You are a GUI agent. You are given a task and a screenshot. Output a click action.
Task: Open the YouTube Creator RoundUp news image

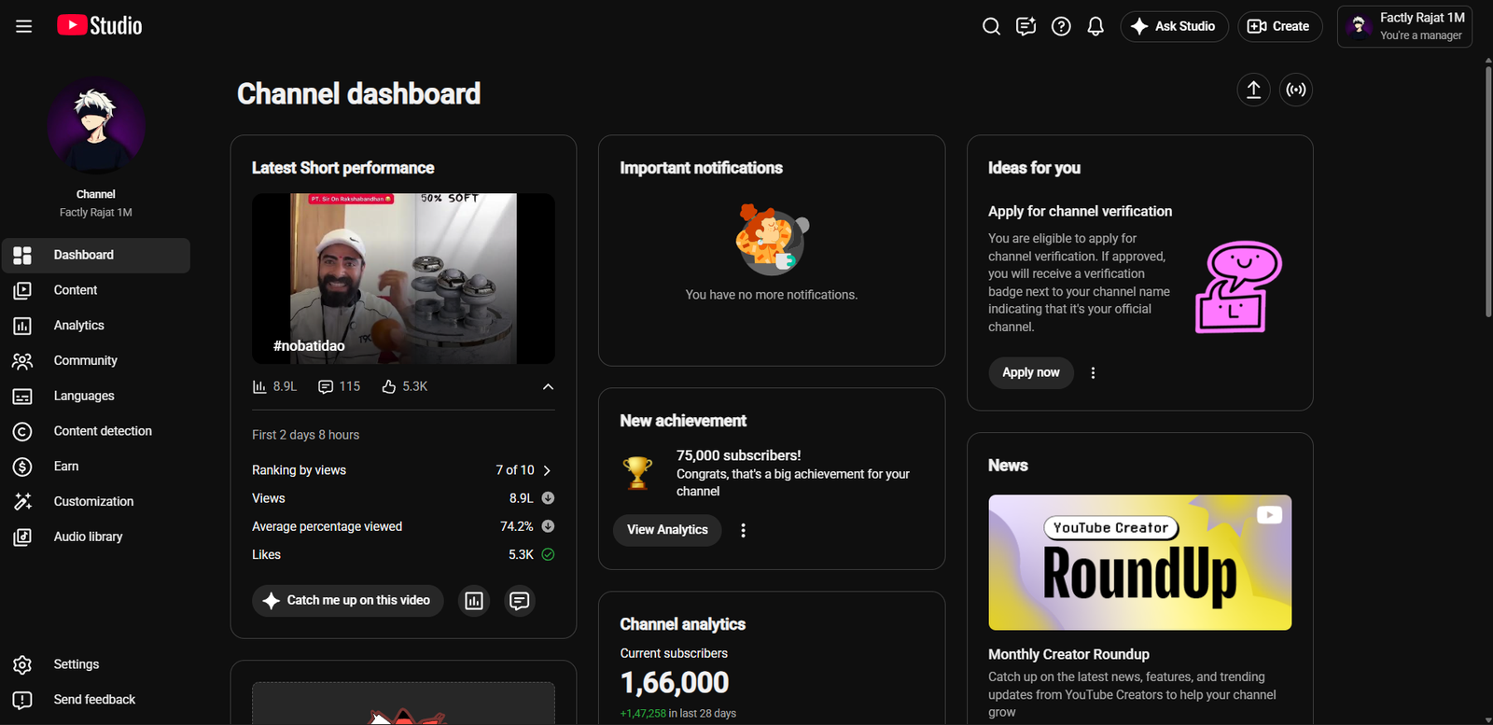click(1140, 563)
